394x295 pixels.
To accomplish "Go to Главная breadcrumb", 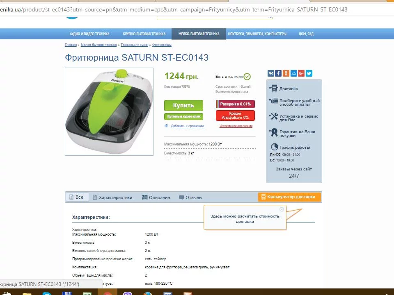I will point(71,45).
